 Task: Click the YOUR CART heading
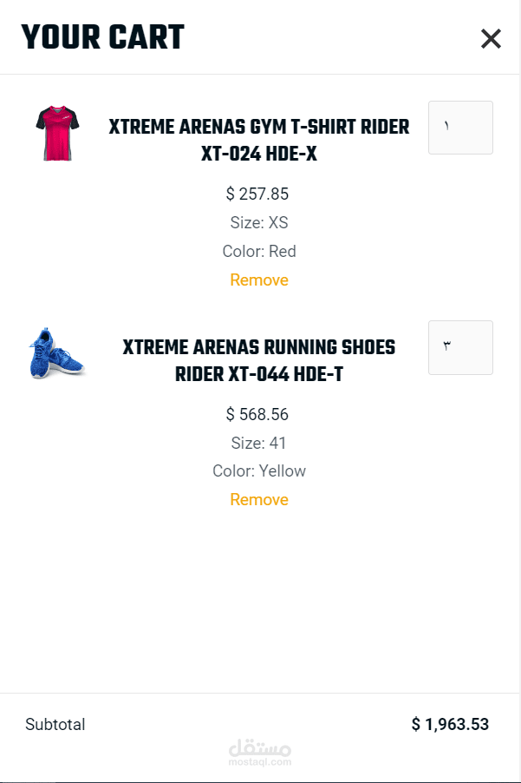pyautogui.click(x=102, y=37)
